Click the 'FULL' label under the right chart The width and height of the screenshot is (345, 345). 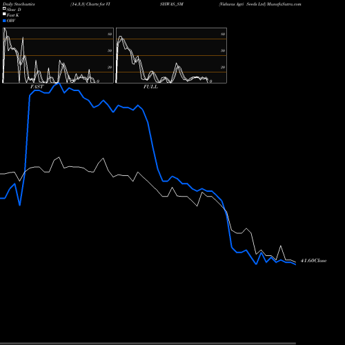(x=150, y=86)
